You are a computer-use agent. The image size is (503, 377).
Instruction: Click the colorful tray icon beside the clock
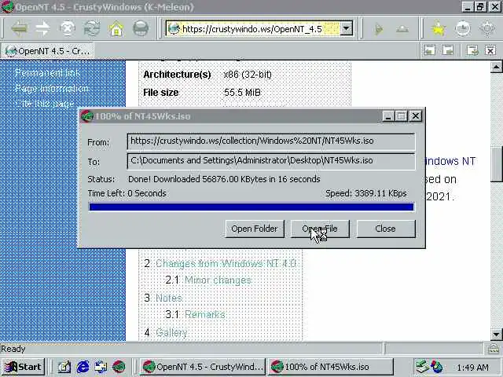click(x=436, y=367)
